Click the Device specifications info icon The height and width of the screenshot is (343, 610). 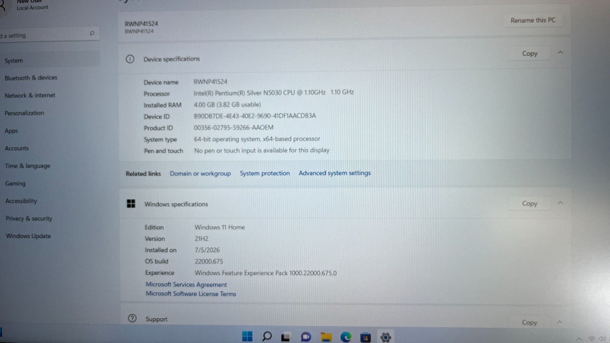(x=130, y=59)
